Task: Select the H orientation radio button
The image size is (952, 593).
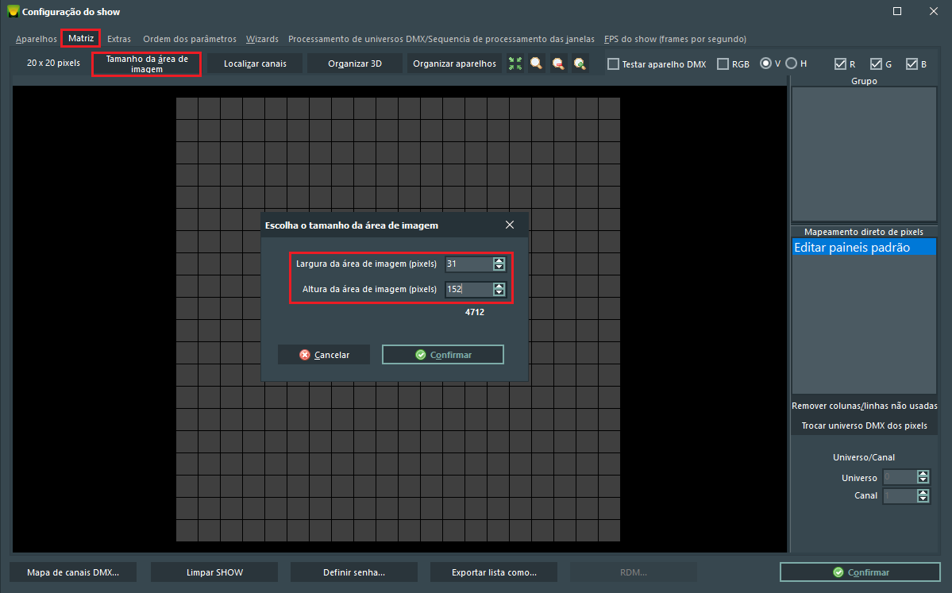Action: (x=791, y=64)
